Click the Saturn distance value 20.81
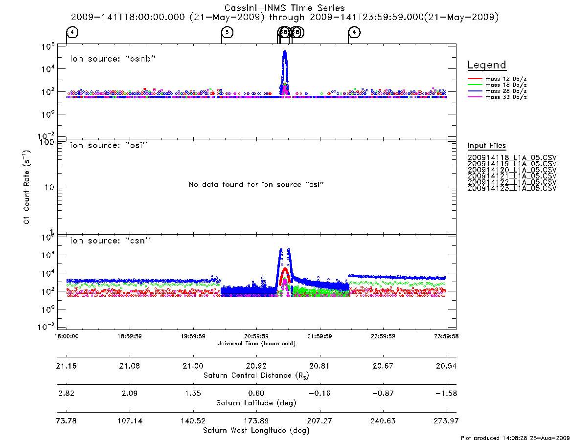570x440 pixels. click(319, 366)
